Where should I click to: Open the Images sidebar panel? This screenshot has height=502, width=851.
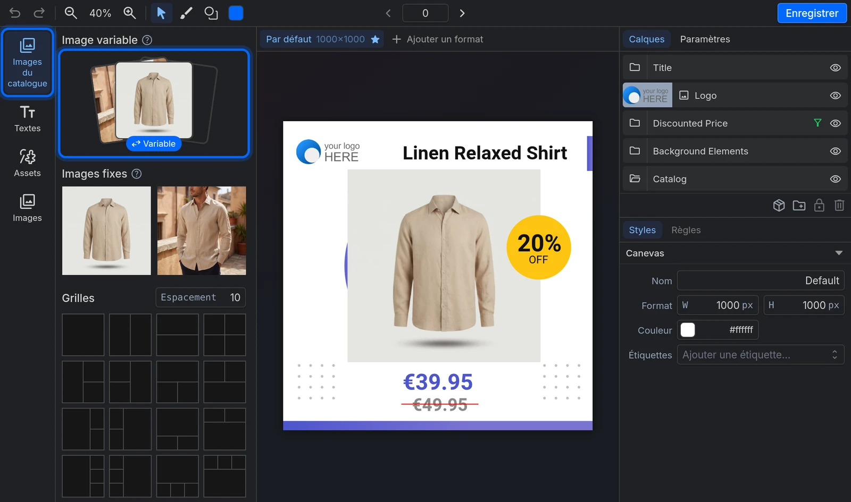click(x=27, y=208)
